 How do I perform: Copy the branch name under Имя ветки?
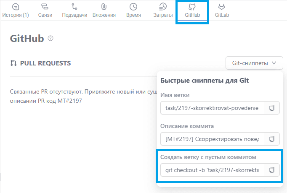pyautogui.click(x=272, y=108)
